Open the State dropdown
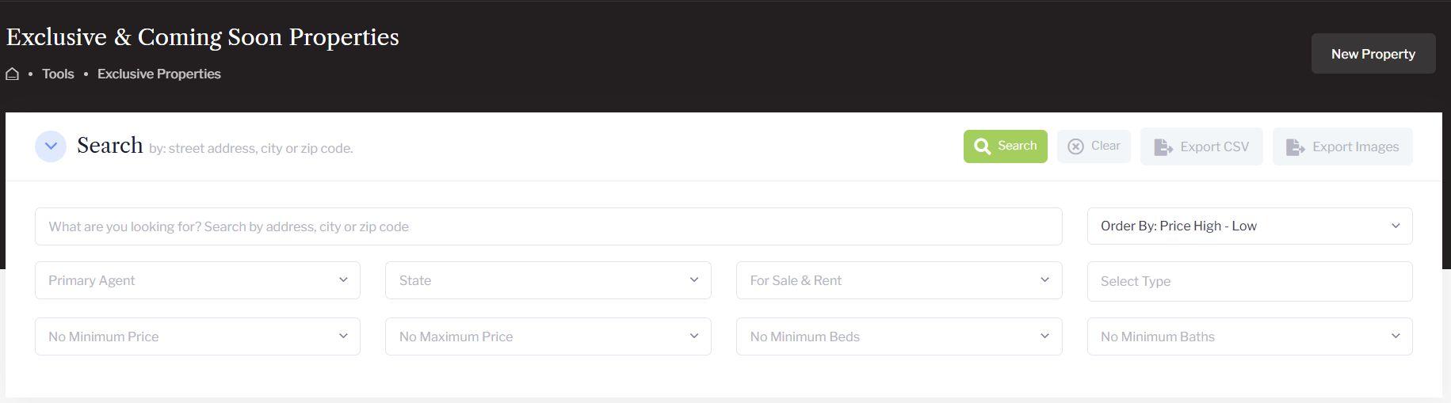Image resolution: width=1451 pixels, height=403 pixels. tap(548, 280)
